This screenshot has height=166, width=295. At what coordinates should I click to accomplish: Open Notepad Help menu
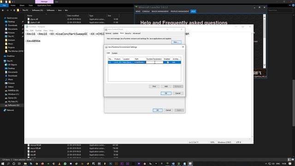coord(51,30)
